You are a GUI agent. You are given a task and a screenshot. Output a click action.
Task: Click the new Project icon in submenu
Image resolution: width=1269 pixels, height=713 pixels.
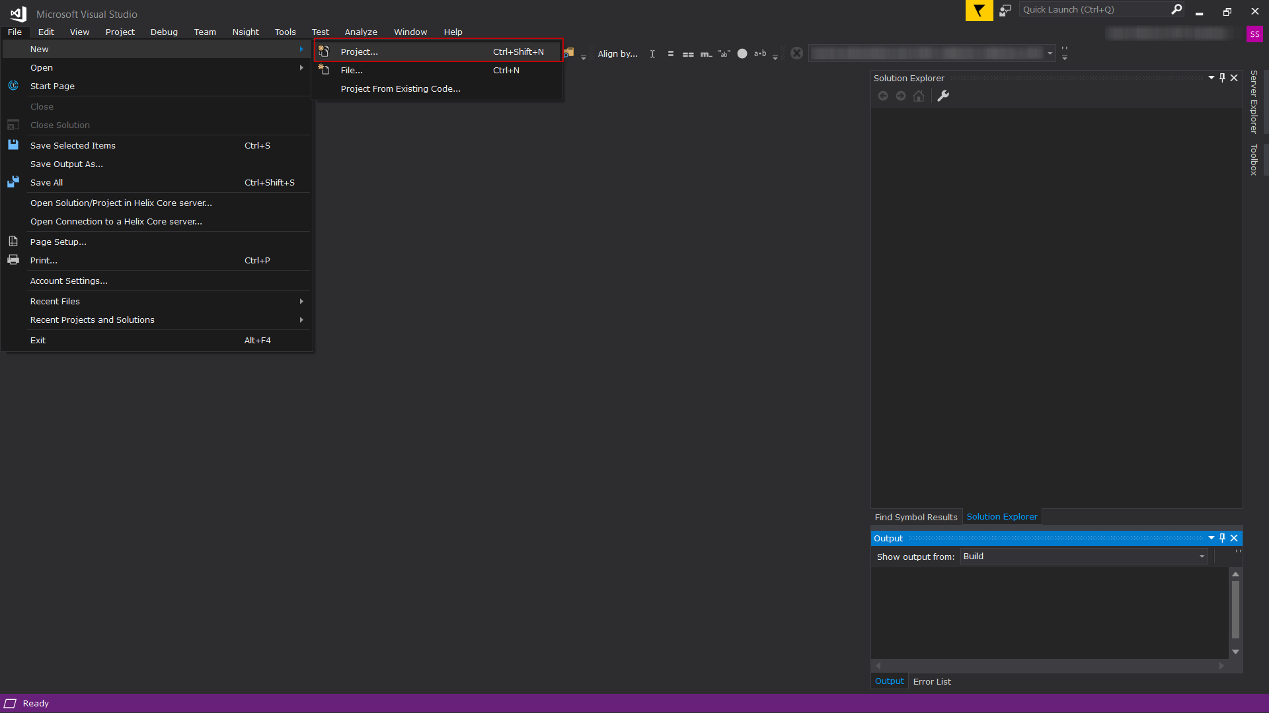pos(324,51)
